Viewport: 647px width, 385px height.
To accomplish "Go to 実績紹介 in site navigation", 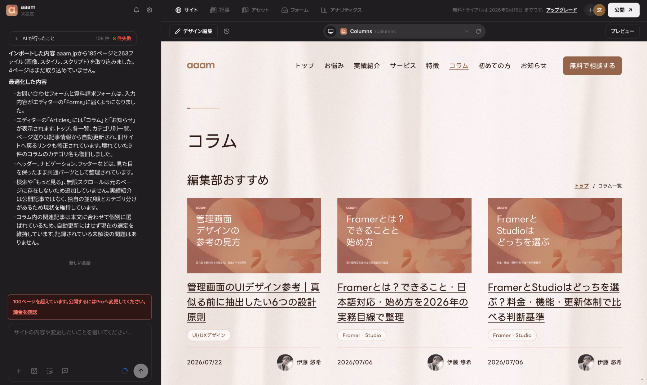I will coord(367,65).
